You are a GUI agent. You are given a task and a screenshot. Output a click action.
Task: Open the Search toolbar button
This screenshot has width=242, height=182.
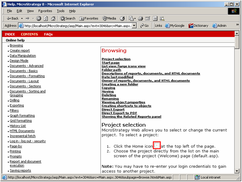click(68, 18)
